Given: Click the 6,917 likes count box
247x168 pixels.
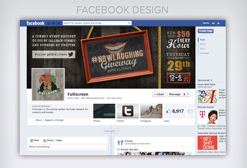Looking at the screenshot, I should point(175,111).
